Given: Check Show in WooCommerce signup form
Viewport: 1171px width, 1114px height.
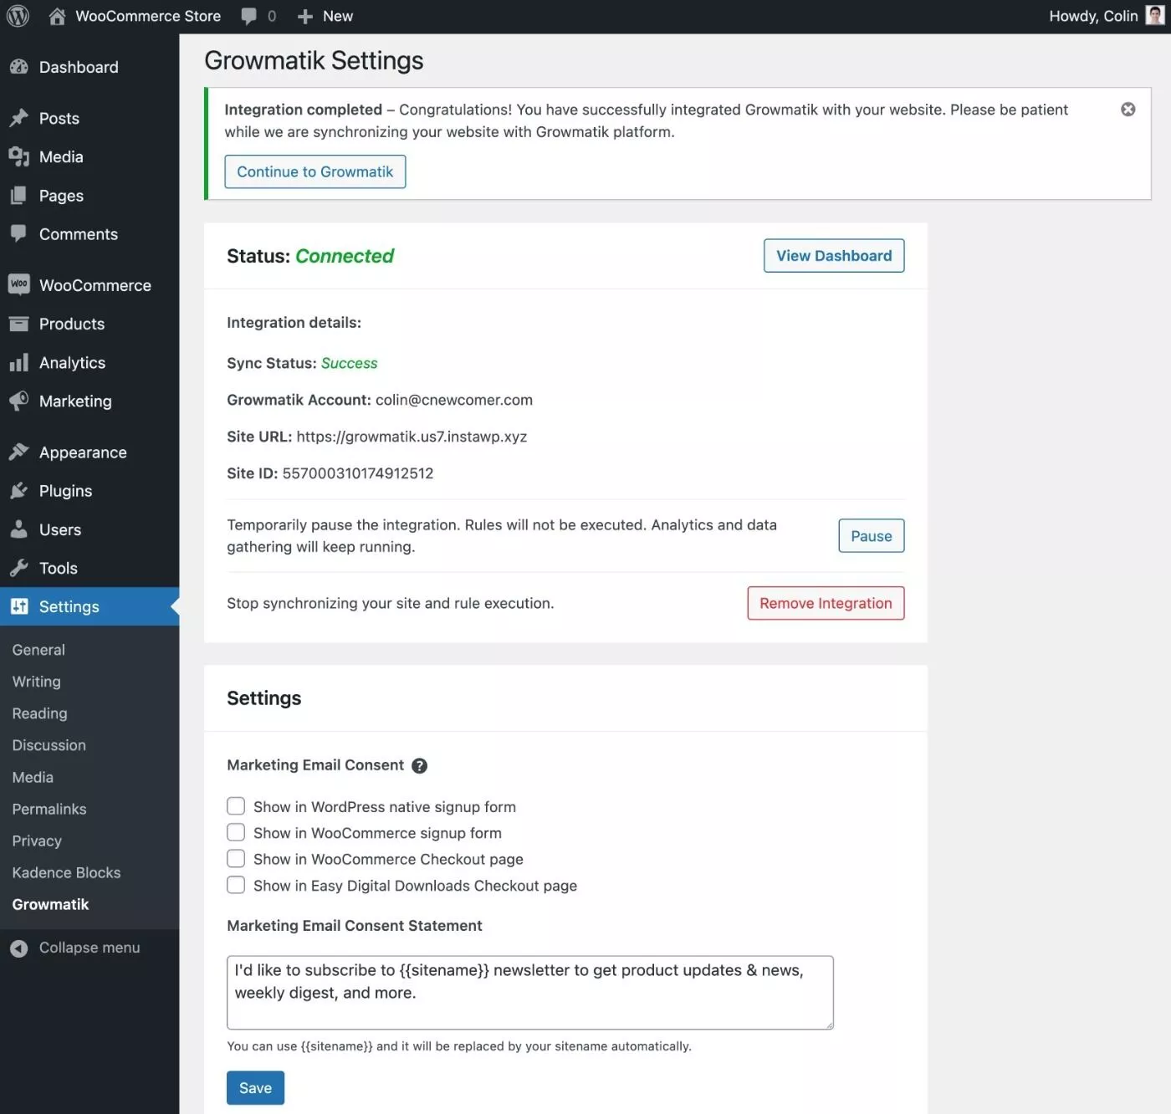Looking at the screenshot, I should point(236,832).
